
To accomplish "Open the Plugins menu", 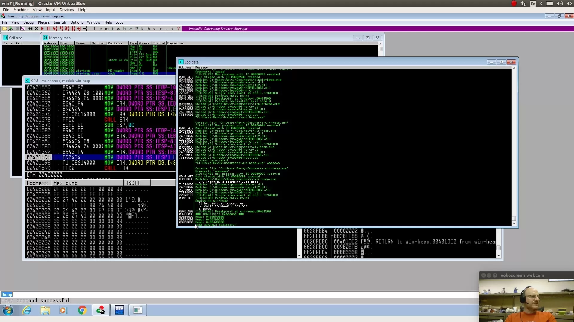I will [44, 22].
